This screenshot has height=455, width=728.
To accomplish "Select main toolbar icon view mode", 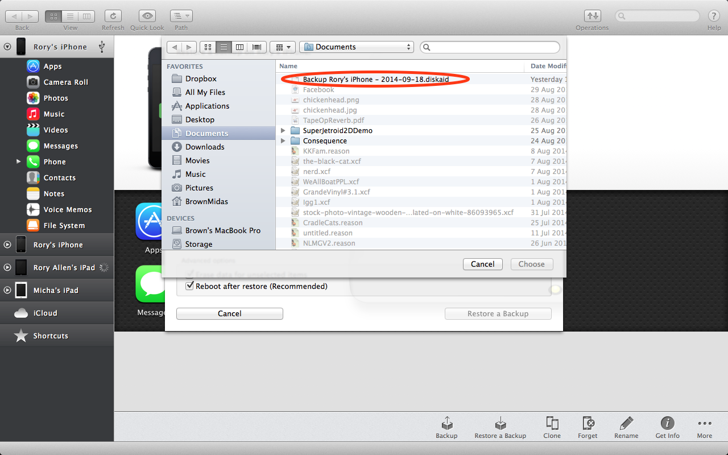I will 55,16.
